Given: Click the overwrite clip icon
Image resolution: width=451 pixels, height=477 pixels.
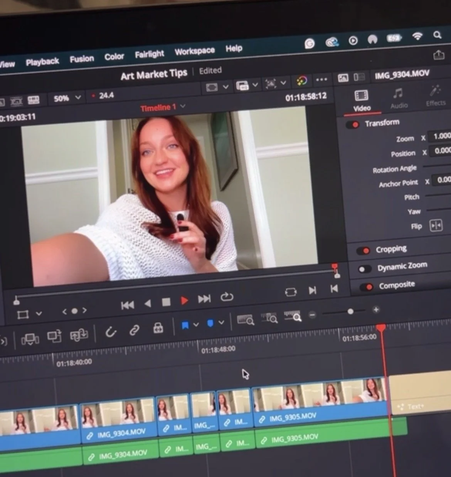Looking at the screenshot, I should (x=54, y=337).
